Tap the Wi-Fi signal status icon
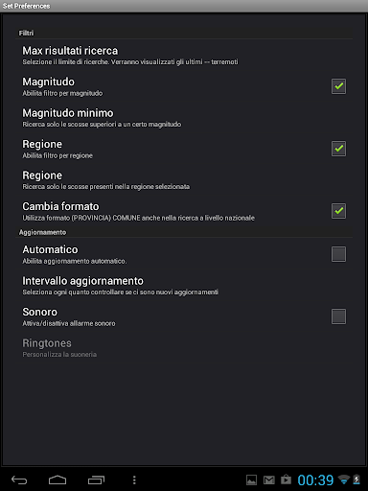Image resolution: width=368 pixels, height=491 pixels. click(344, 479)
